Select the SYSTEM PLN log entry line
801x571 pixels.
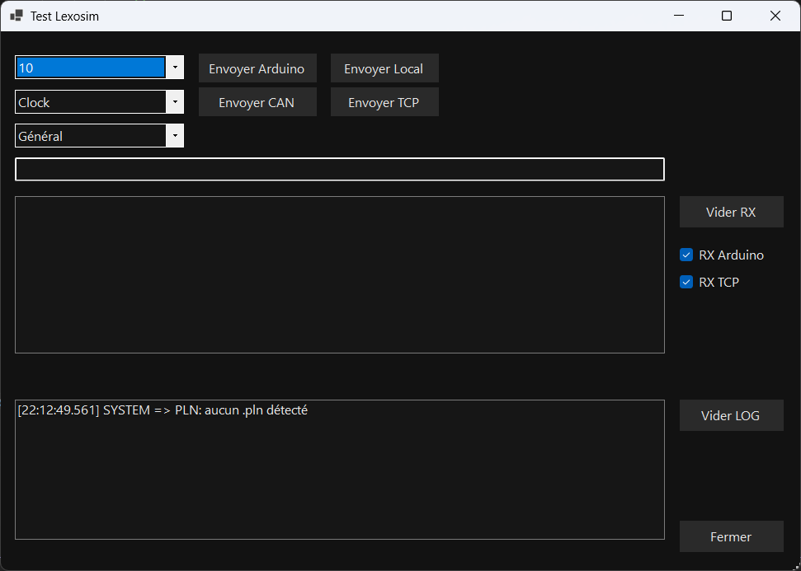[x=163, y=410]
